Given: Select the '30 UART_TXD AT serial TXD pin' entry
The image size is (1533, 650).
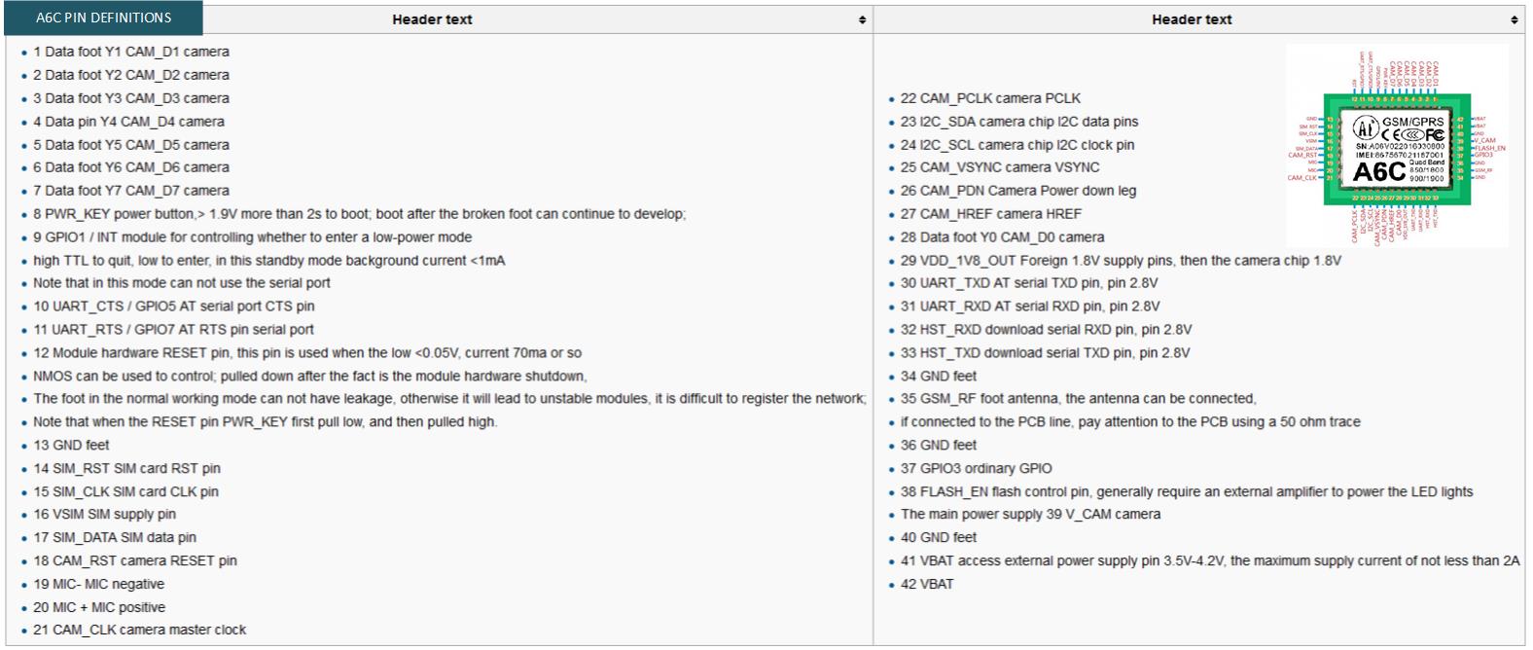Looking at the screenshot, I should point(1029,283).
